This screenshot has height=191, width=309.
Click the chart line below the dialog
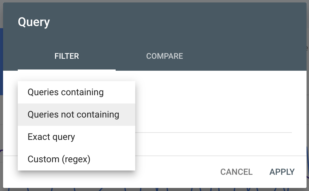point(153,189)
